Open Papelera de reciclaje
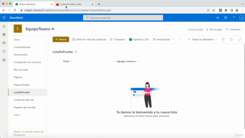 pyautogui.click(x=24, y=107)
